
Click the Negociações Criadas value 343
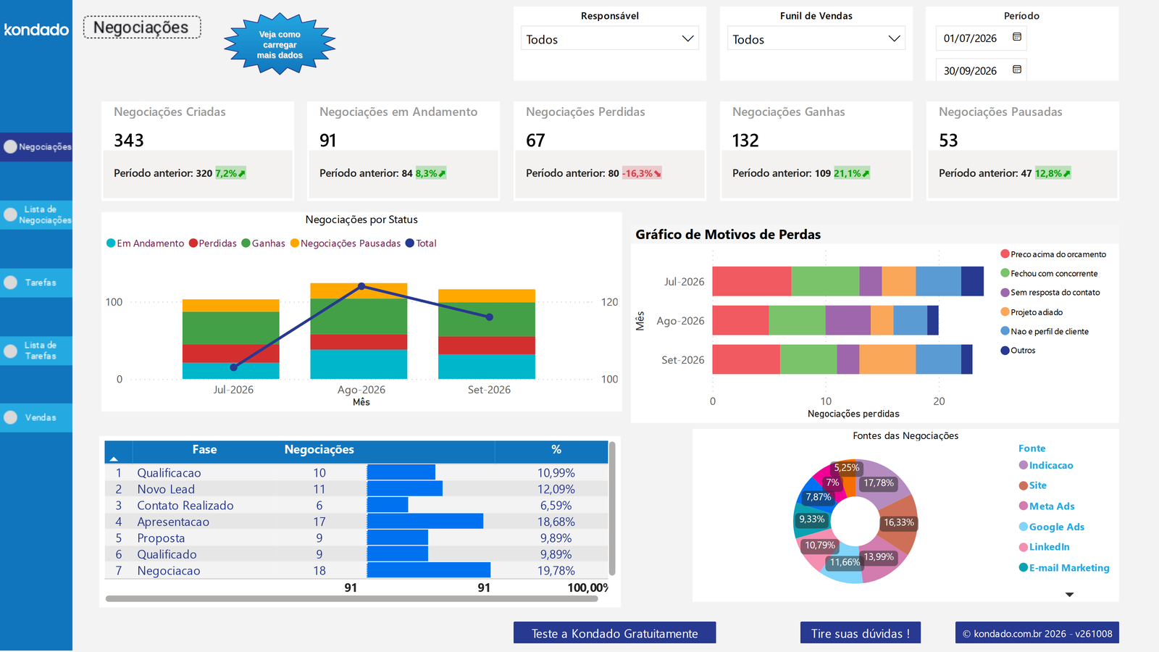click(129, 140)
